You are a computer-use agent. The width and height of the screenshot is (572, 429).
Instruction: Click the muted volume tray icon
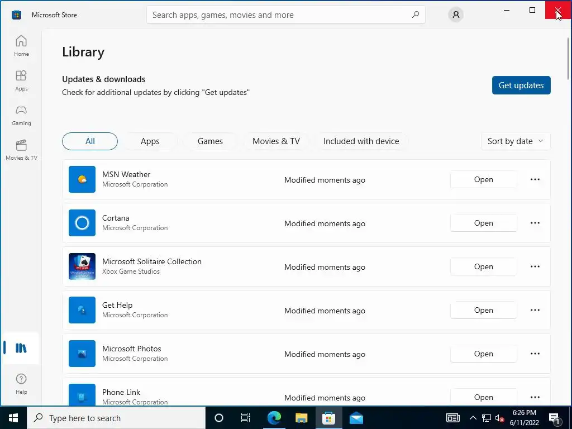point(499,418)
